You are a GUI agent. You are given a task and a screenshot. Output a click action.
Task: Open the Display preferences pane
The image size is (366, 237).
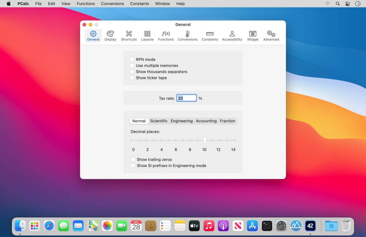tap(110, 35)
